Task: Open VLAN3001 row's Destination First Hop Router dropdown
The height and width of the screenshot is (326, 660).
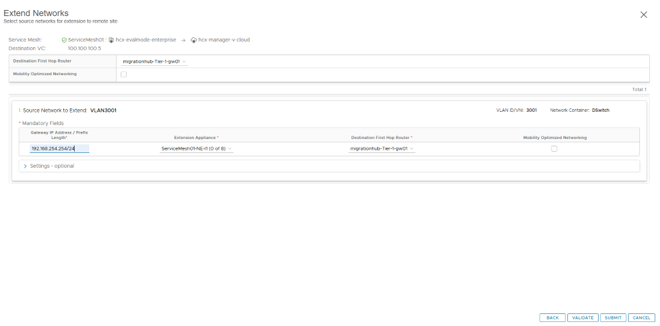Action: (382, 149)
